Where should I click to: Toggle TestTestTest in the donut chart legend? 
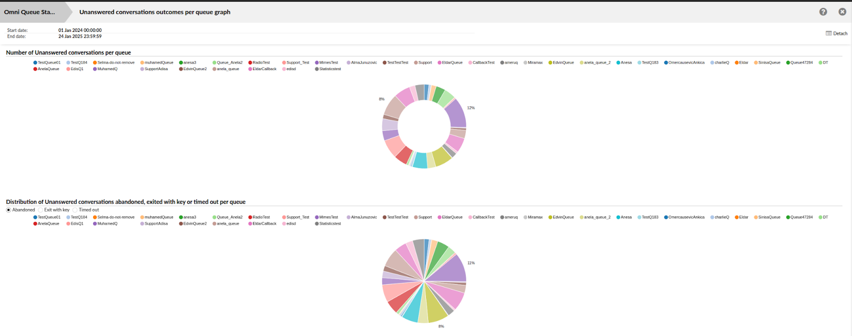pyautogui.click(x=395, y=63)
